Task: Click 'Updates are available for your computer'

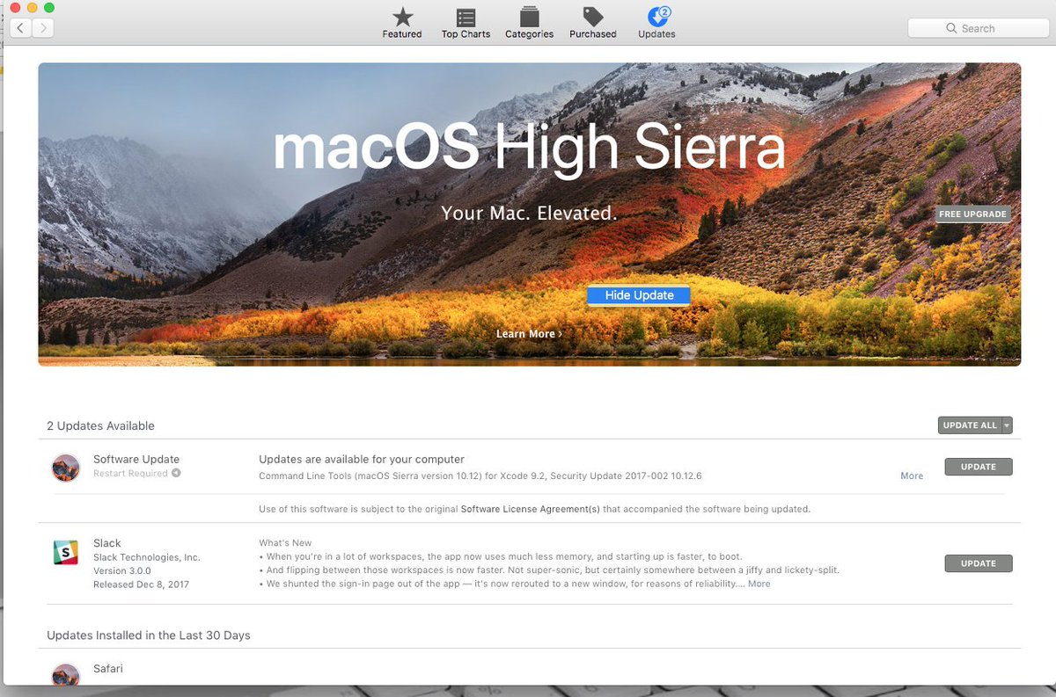Action: (362, 459)
